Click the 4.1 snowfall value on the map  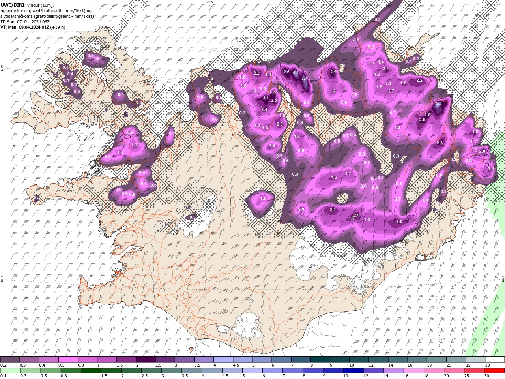pos(296,73)
